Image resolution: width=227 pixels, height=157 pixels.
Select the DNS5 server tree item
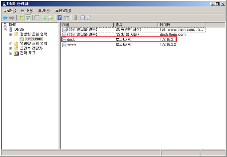point(19,29)
